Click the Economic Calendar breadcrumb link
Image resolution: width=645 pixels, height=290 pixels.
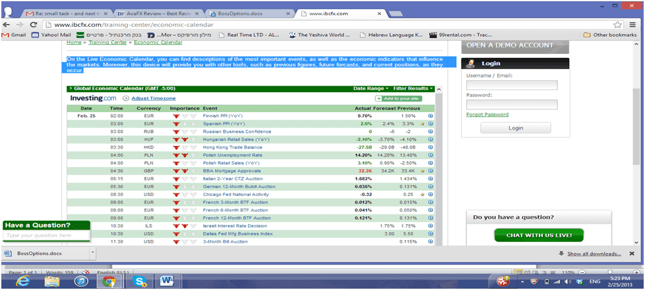[x=158, y=43]
